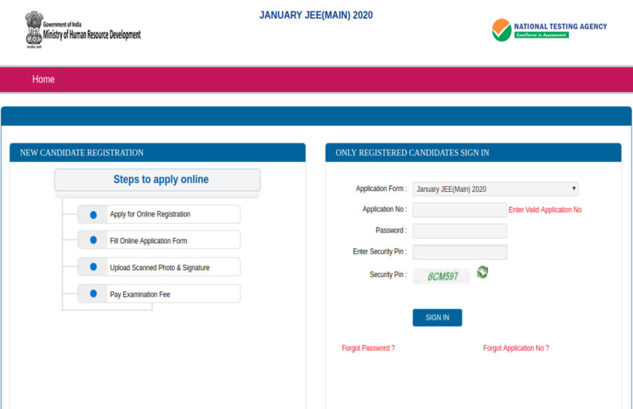Select Upload Scanned Photo & Signature step
Viewport: 633px width, 409px height.
(159, 267)
